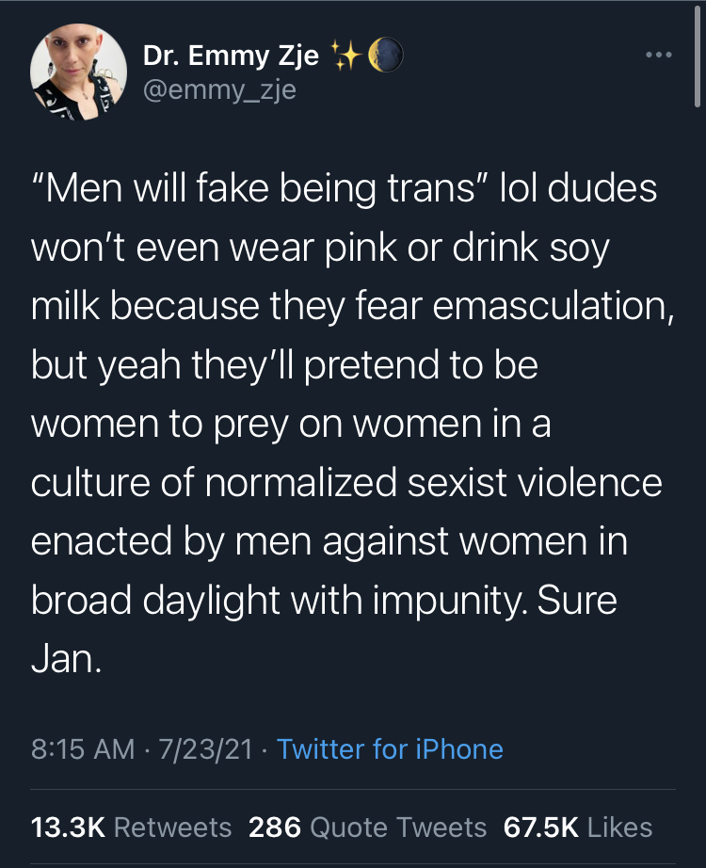Open the Twitter for iPhone source link
The width and height of the screenshot is (706, 868).
point(390,748)
